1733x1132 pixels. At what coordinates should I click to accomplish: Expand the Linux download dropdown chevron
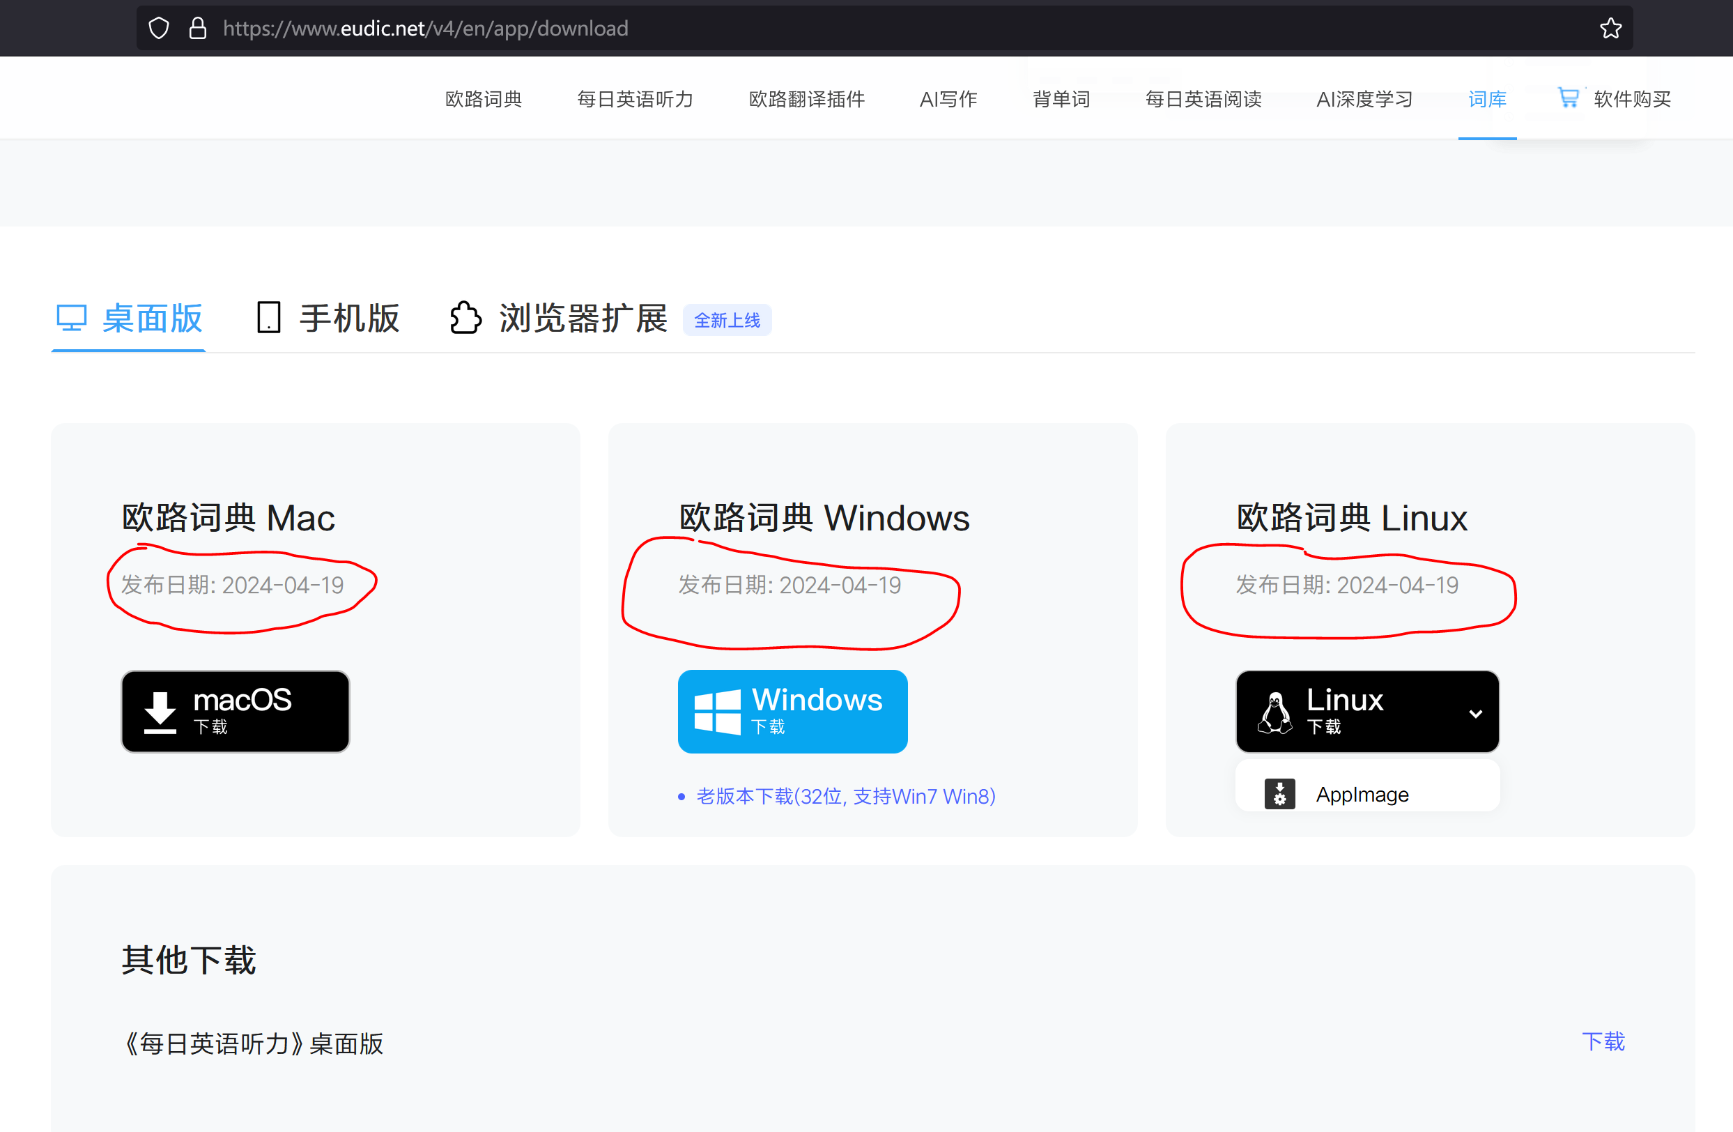click(x=1475, y=713)
